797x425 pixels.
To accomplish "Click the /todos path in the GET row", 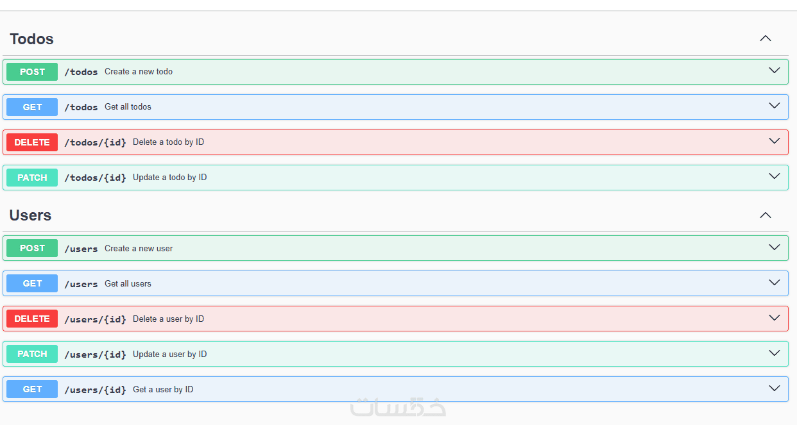I will pyautogui.click(x=81, y=107).
